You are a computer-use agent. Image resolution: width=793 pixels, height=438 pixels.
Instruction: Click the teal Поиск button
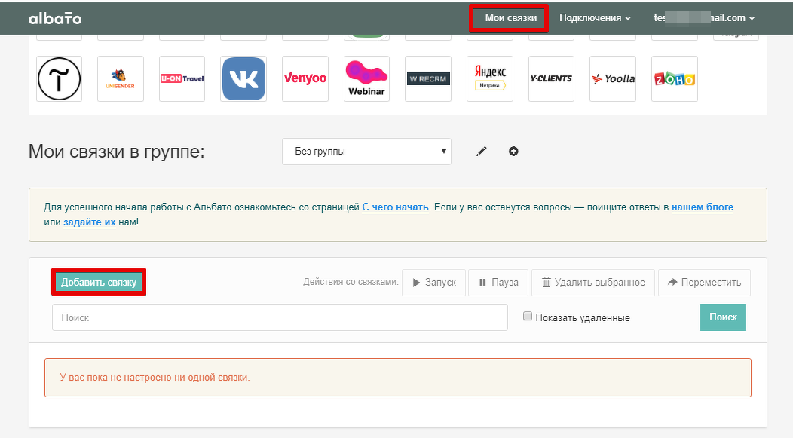click(723, 317)
